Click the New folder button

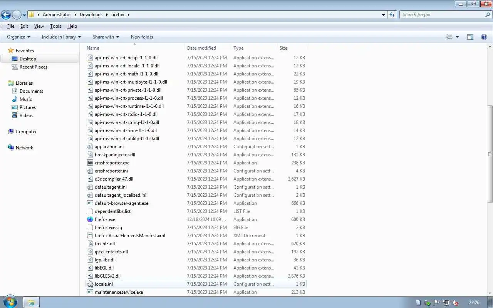point(142,37)
